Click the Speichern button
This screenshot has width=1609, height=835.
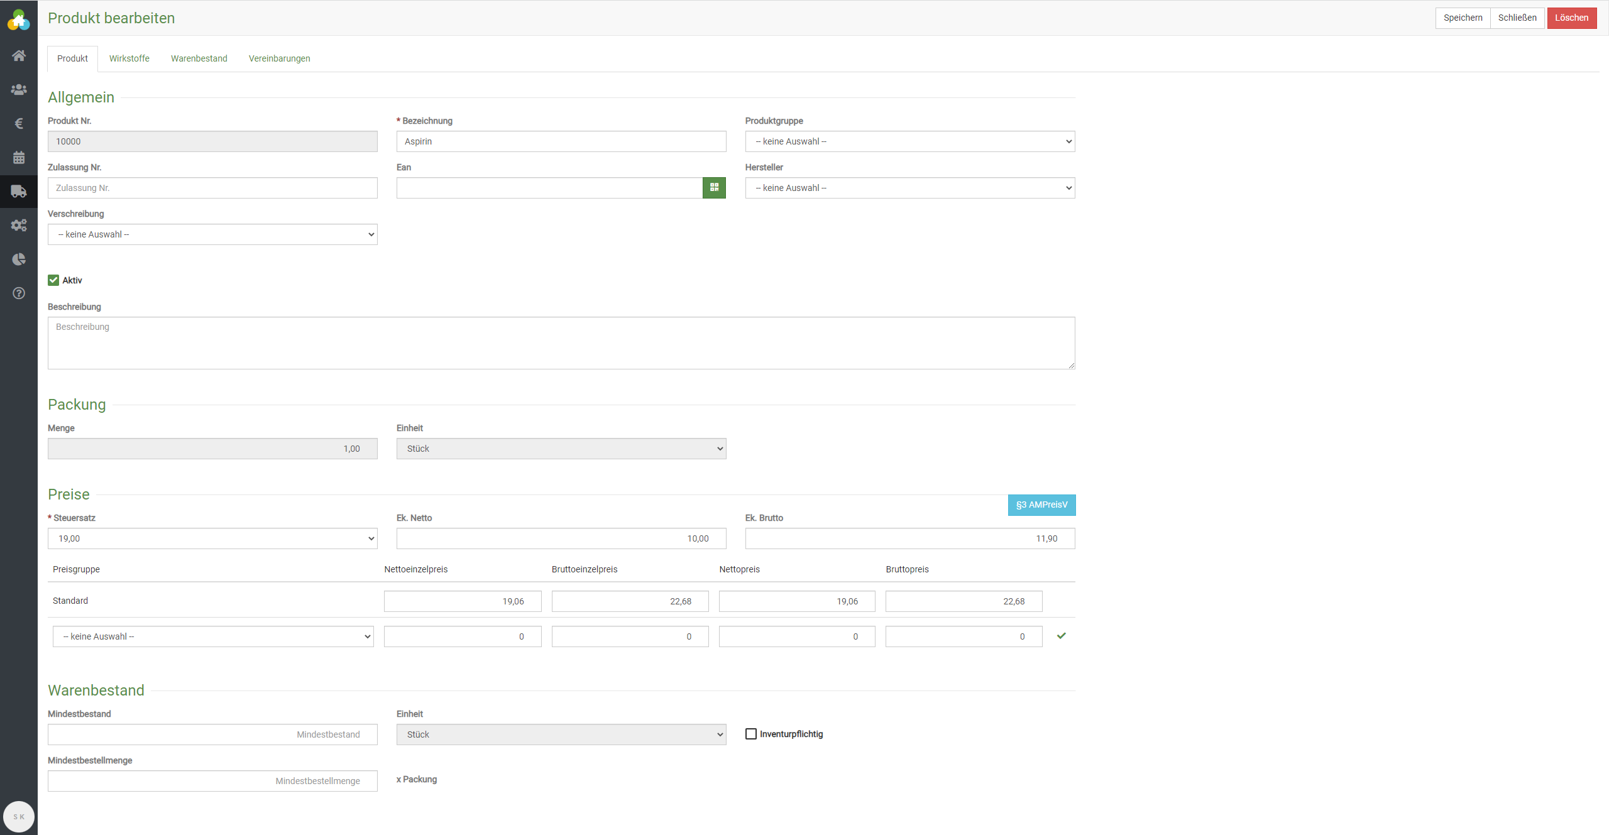pos(1463,18)
